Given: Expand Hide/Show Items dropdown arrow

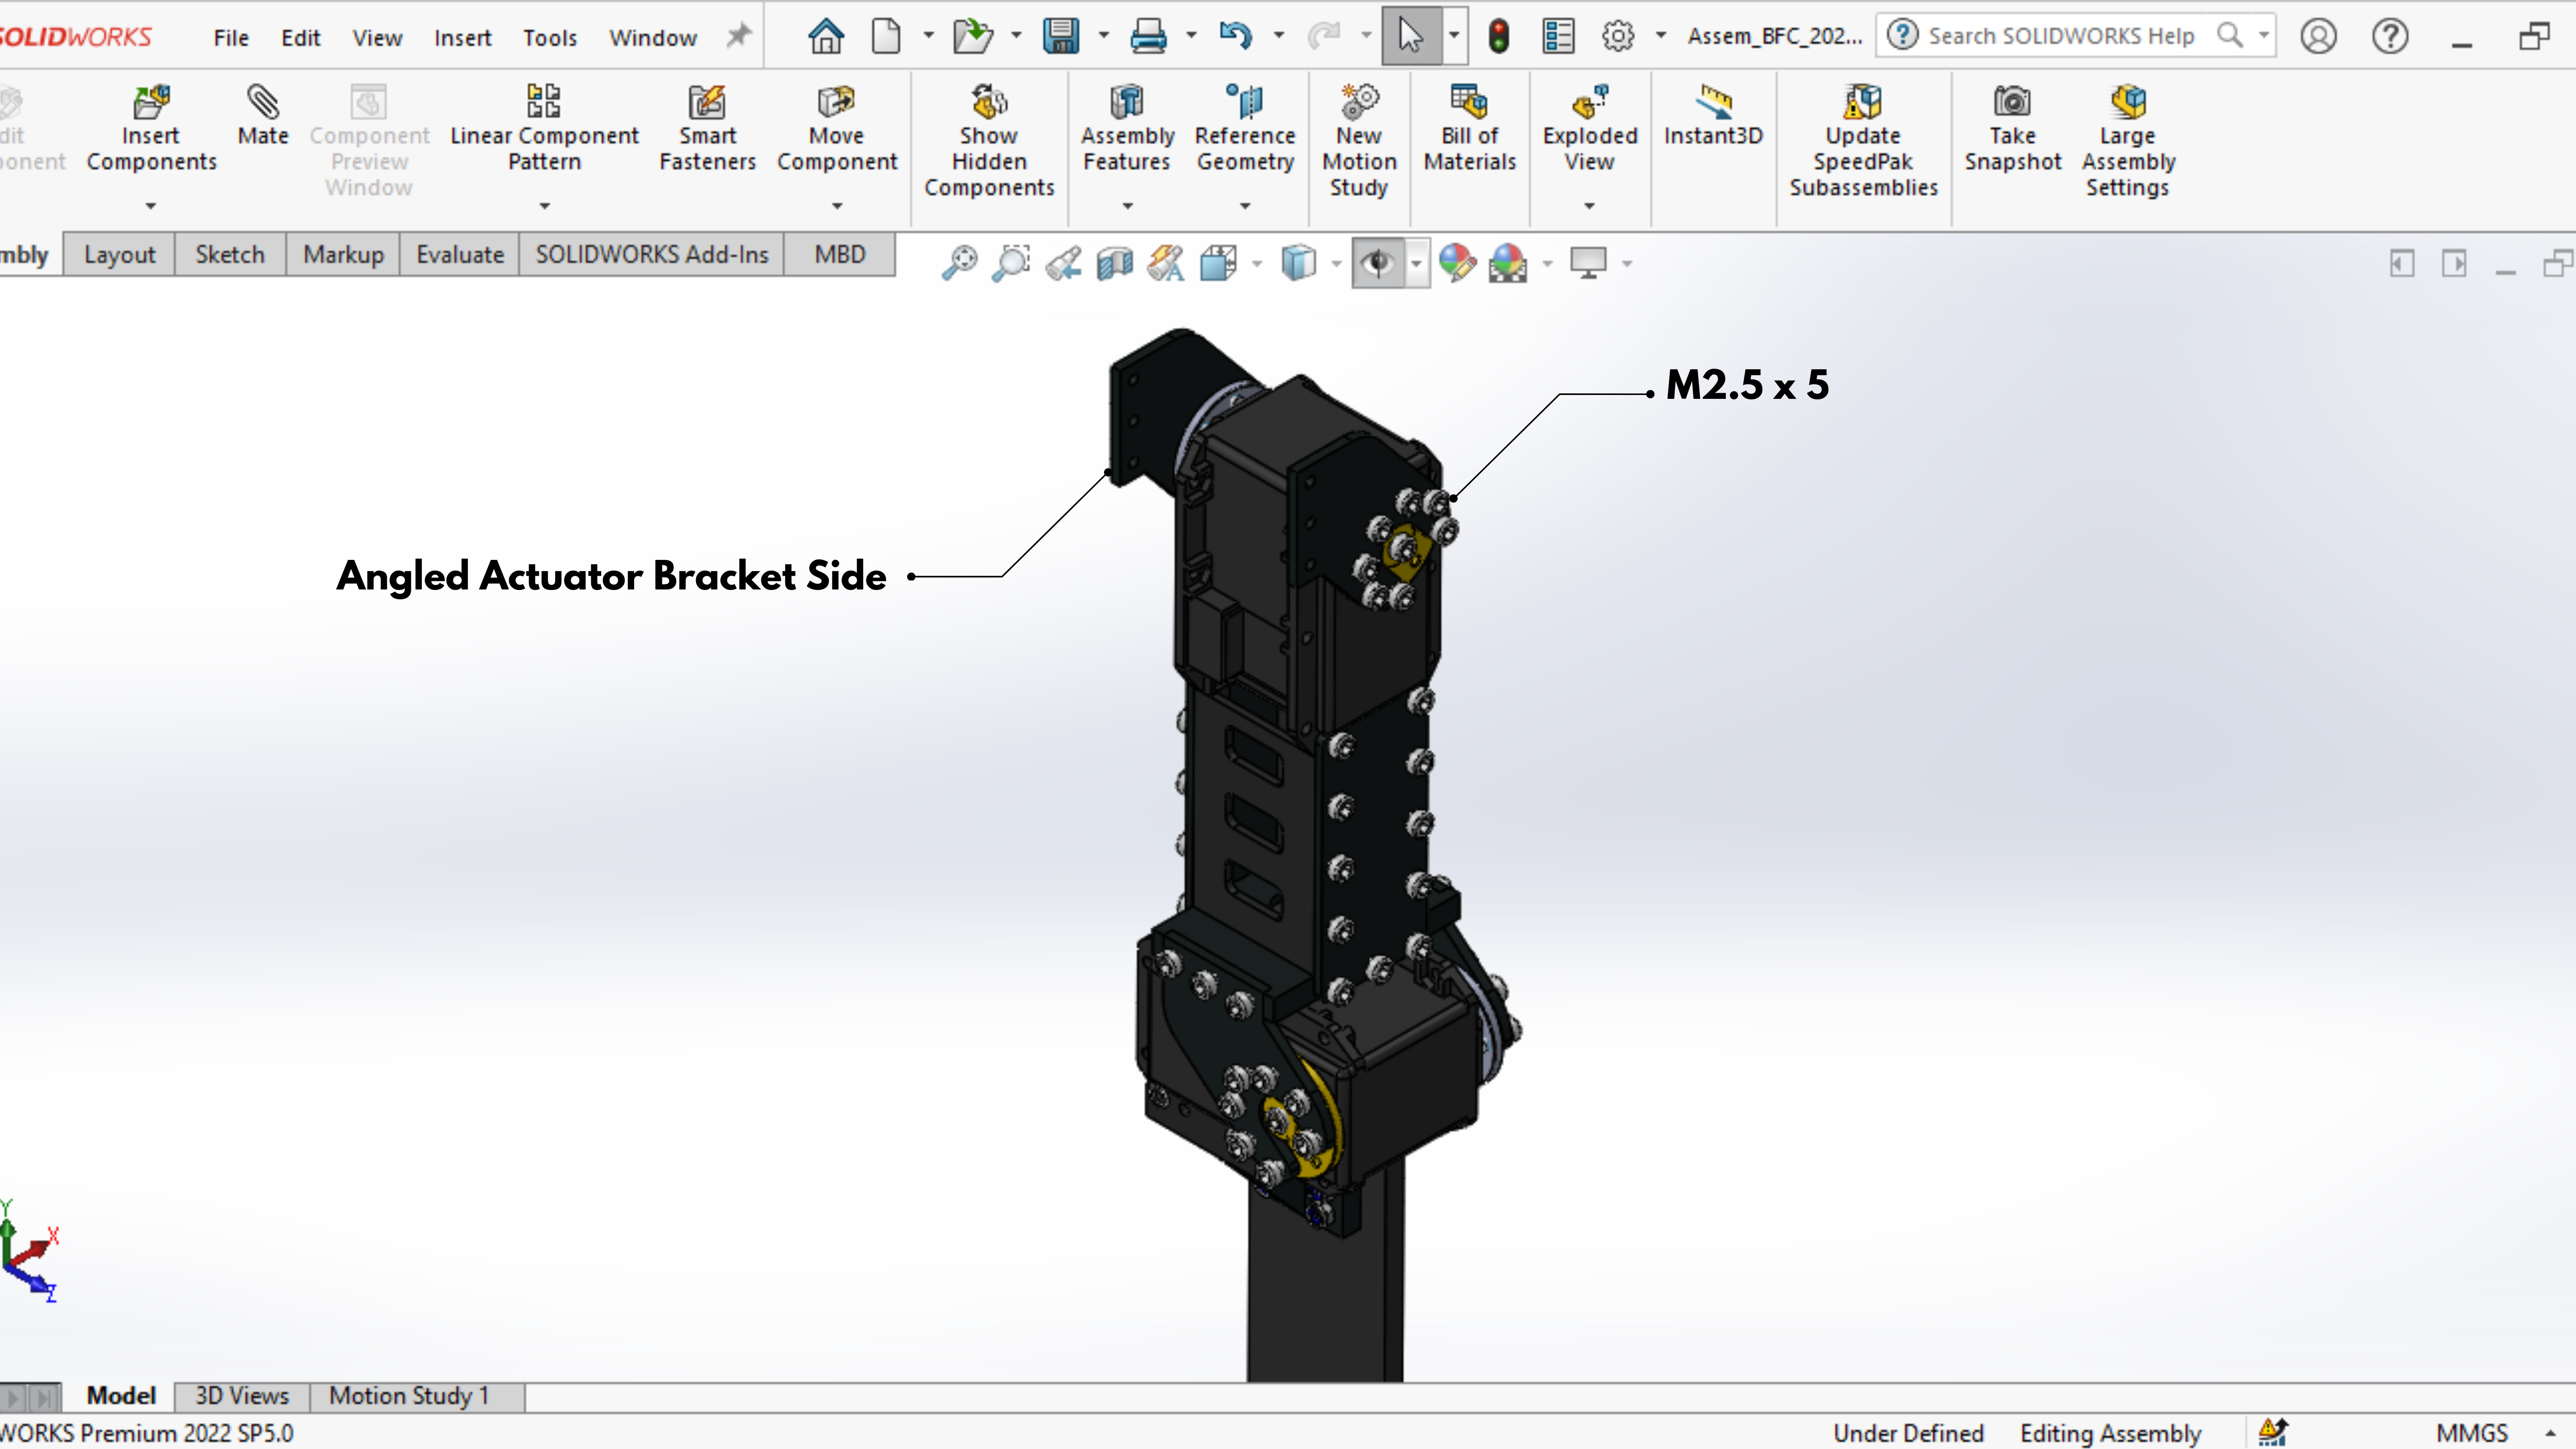Looking at the screenshot, I should coord(1416,264).
